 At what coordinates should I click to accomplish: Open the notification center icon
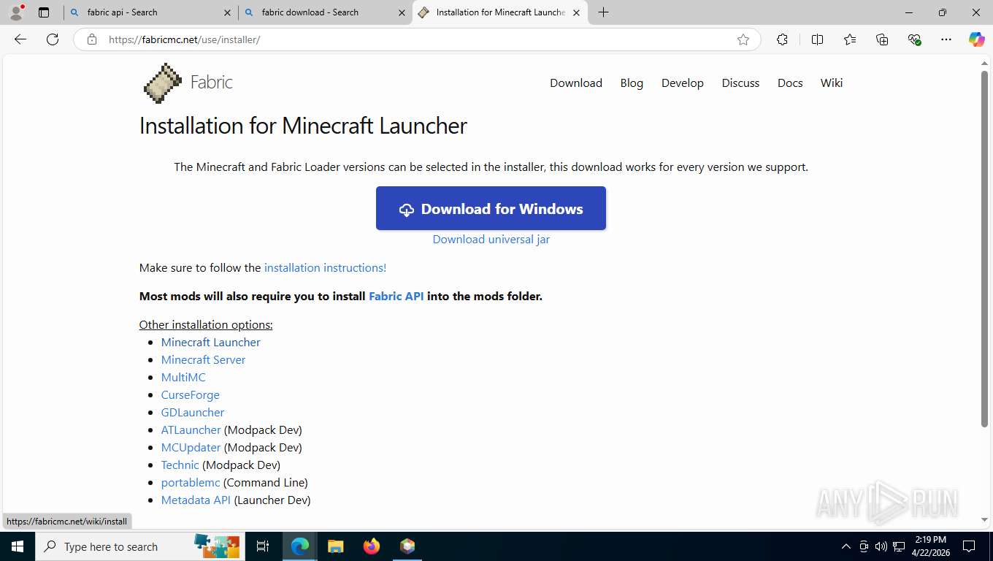click(x=969, y=546)
